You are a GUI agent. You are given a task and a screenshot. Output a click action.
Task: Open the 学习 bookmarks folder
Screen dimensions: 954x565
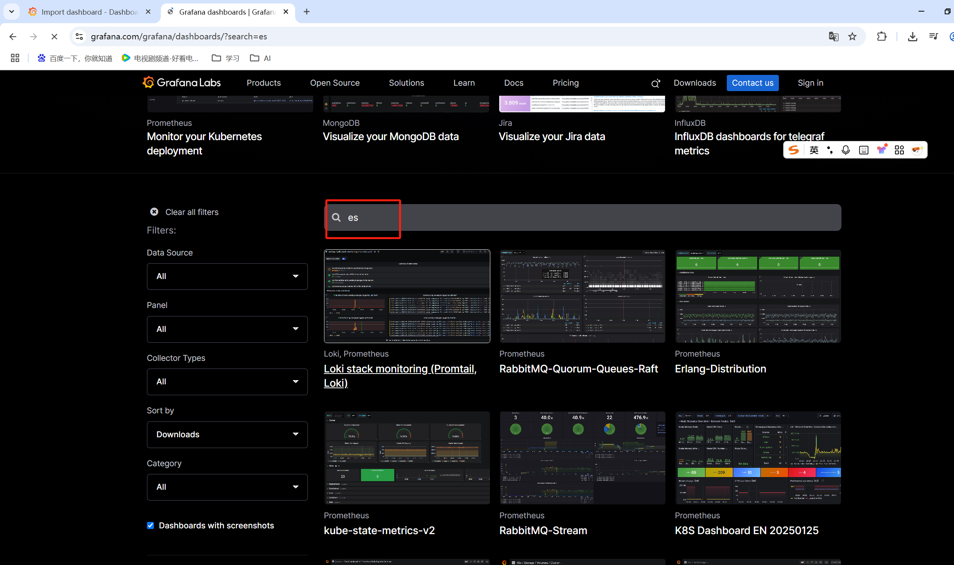tap(226, 58)
